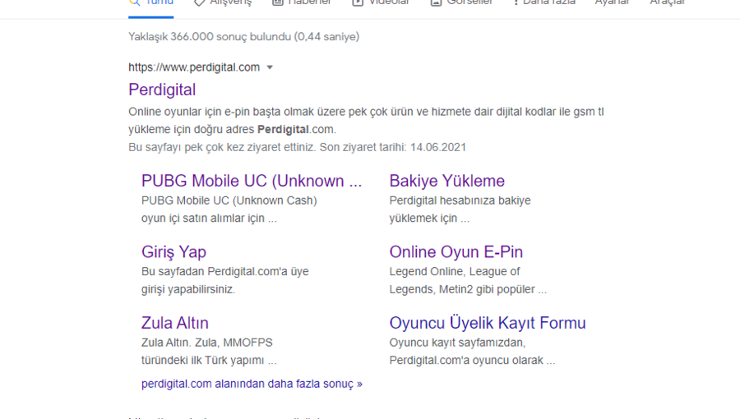Image resolution: width=740 pixels, height=419 pixels.
Task: Open the Araçlar search tools
Action: click(667, 2)
